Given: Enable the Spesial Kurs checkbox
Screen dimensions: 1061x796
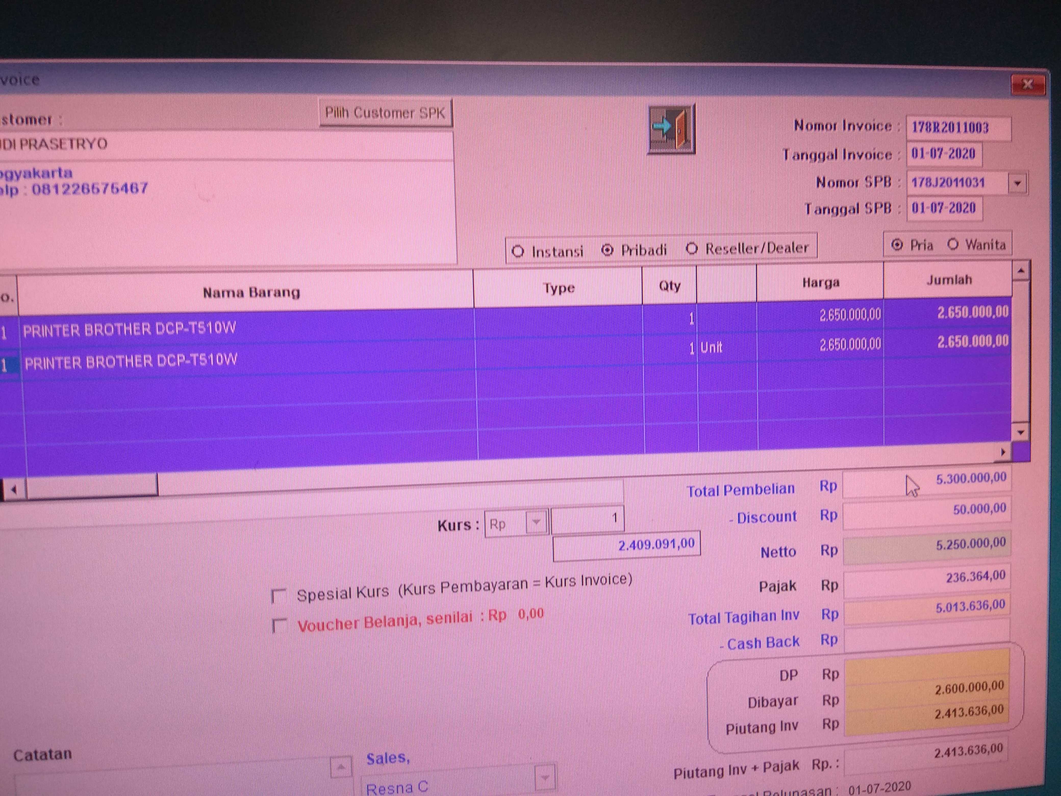Looking at the screenshot, I should [278, 596].
